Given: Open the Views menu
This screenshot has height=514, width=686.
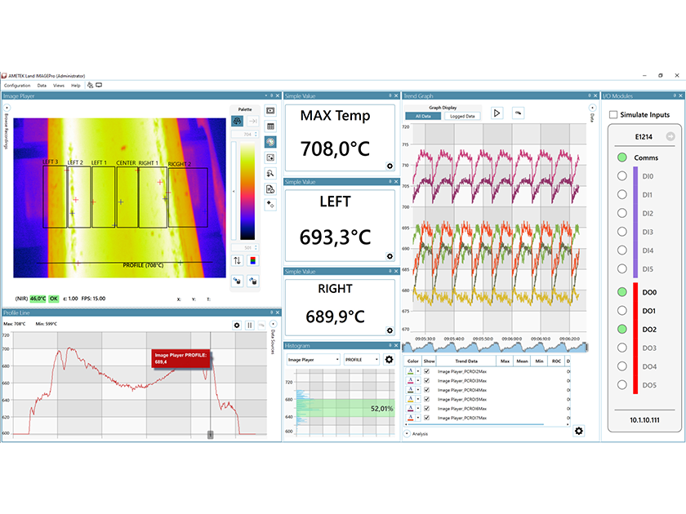Looking at the screenshot, I should point(58,85).
